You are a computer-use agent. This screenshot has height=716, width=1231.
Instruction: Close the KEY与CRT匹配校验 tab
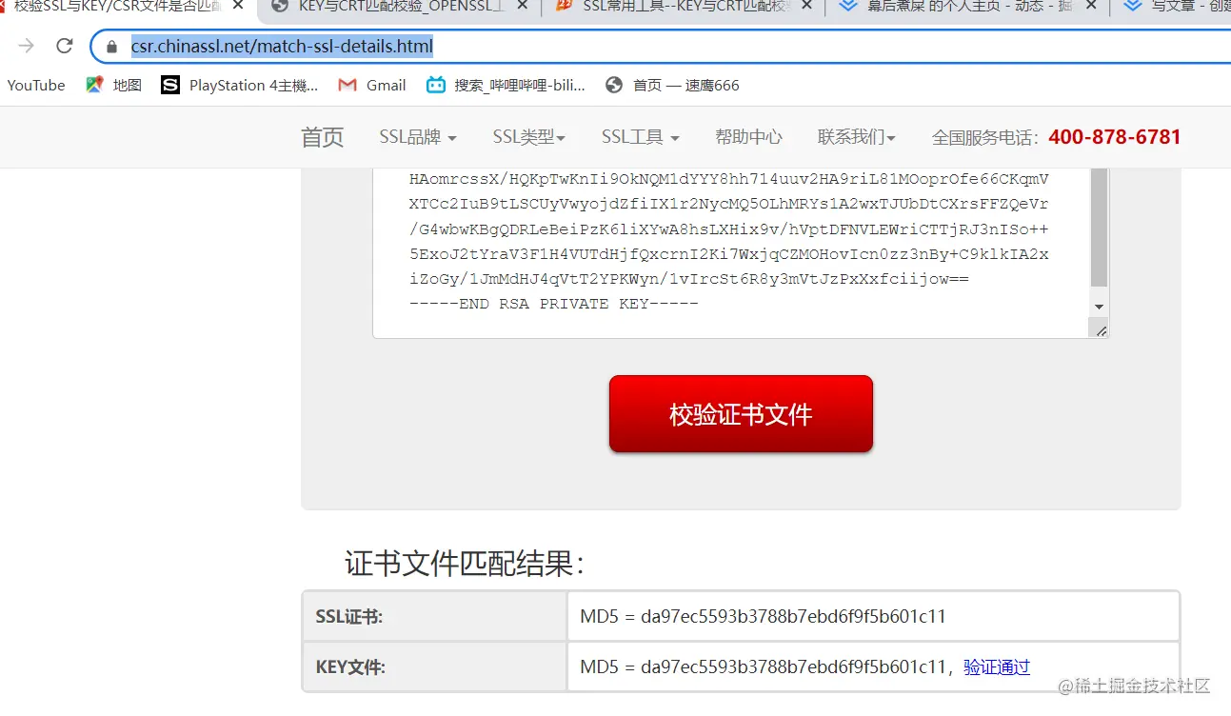click(x=522, y=6)
